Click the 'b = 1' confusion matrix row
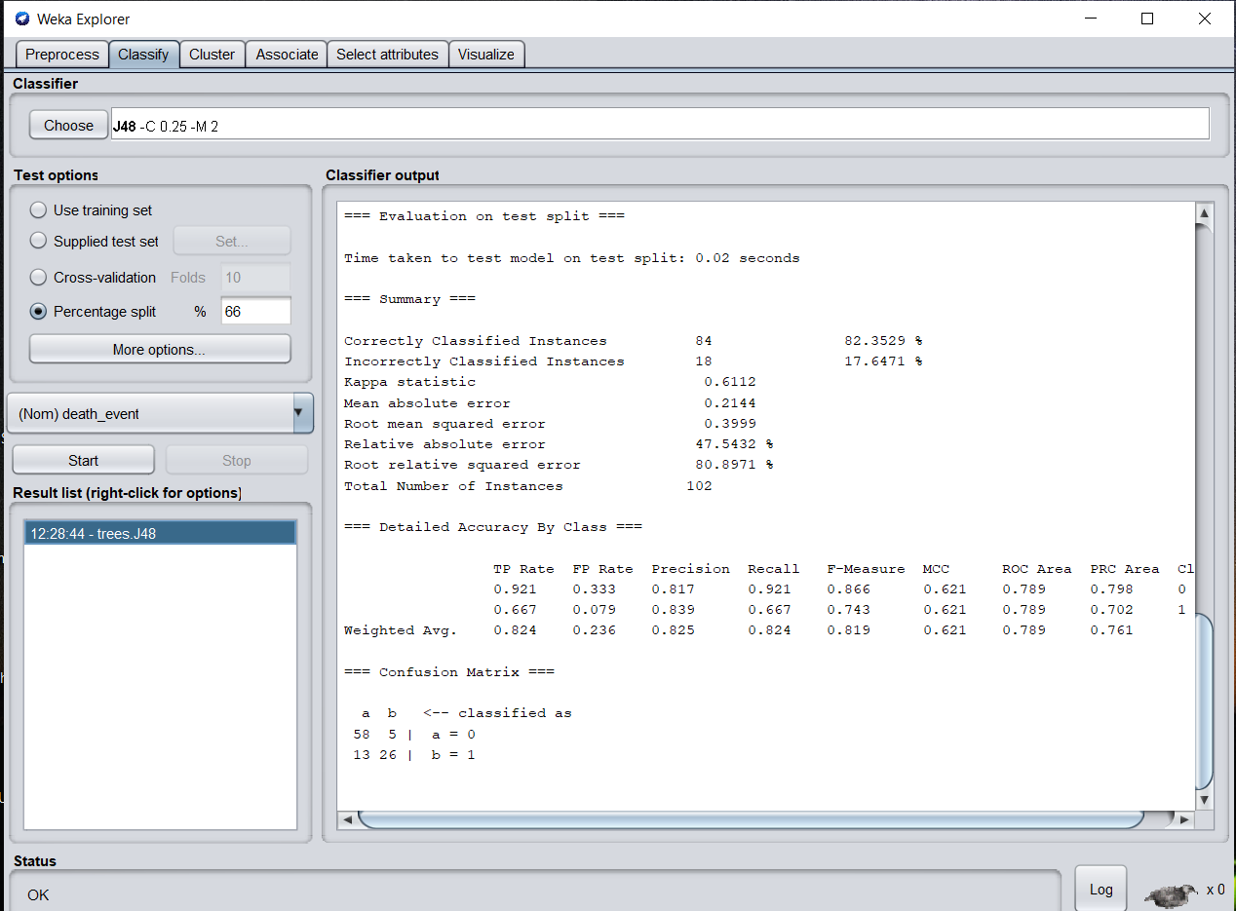 [414, 755]
